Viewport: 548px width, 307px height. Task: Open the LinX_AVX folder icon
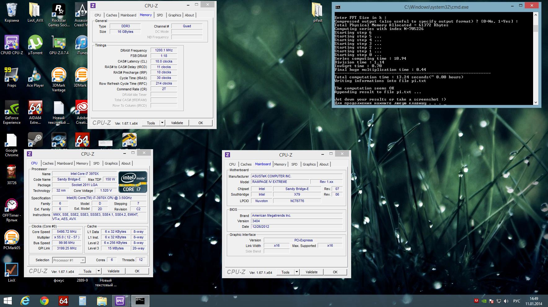[x=35, y=12]
